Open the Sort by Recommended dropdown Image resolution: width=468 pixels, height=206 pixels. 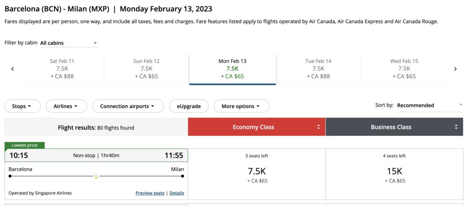429,105
